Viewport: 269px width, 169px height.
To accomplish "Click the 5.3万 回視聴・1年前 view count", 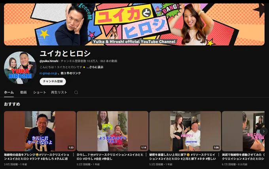I will click(x=161, y=164).
